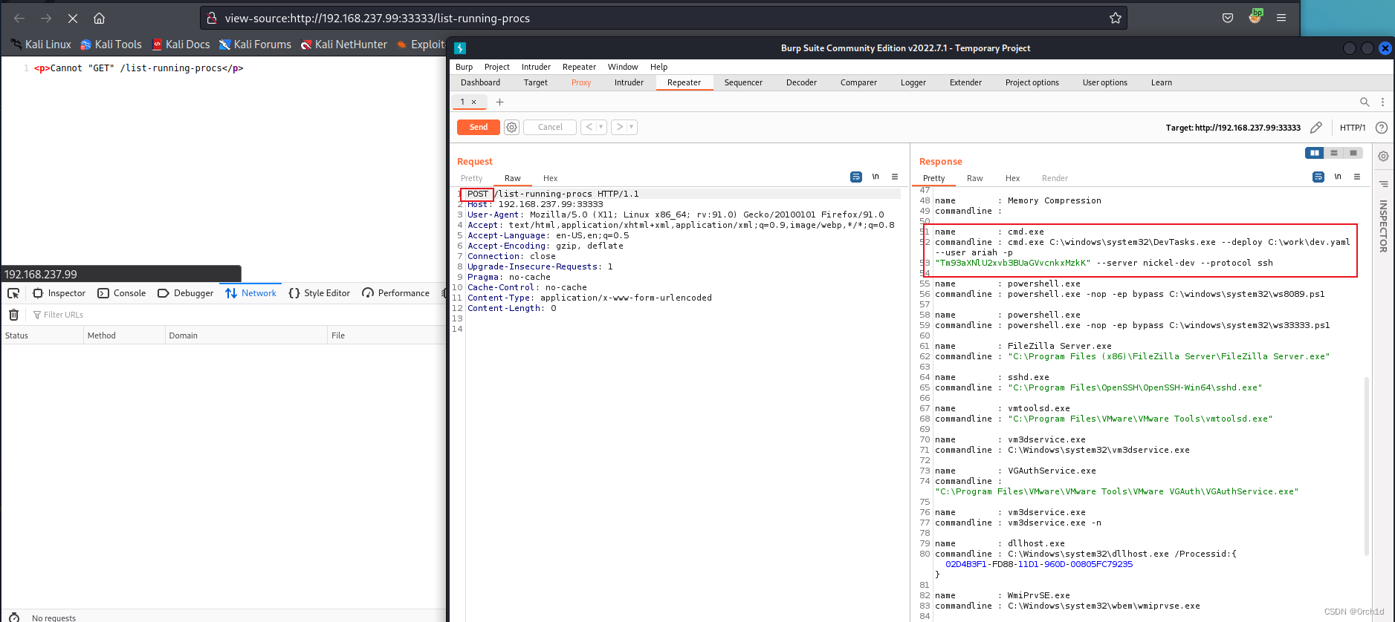Open the Request pane hamburger options menu

895,177
